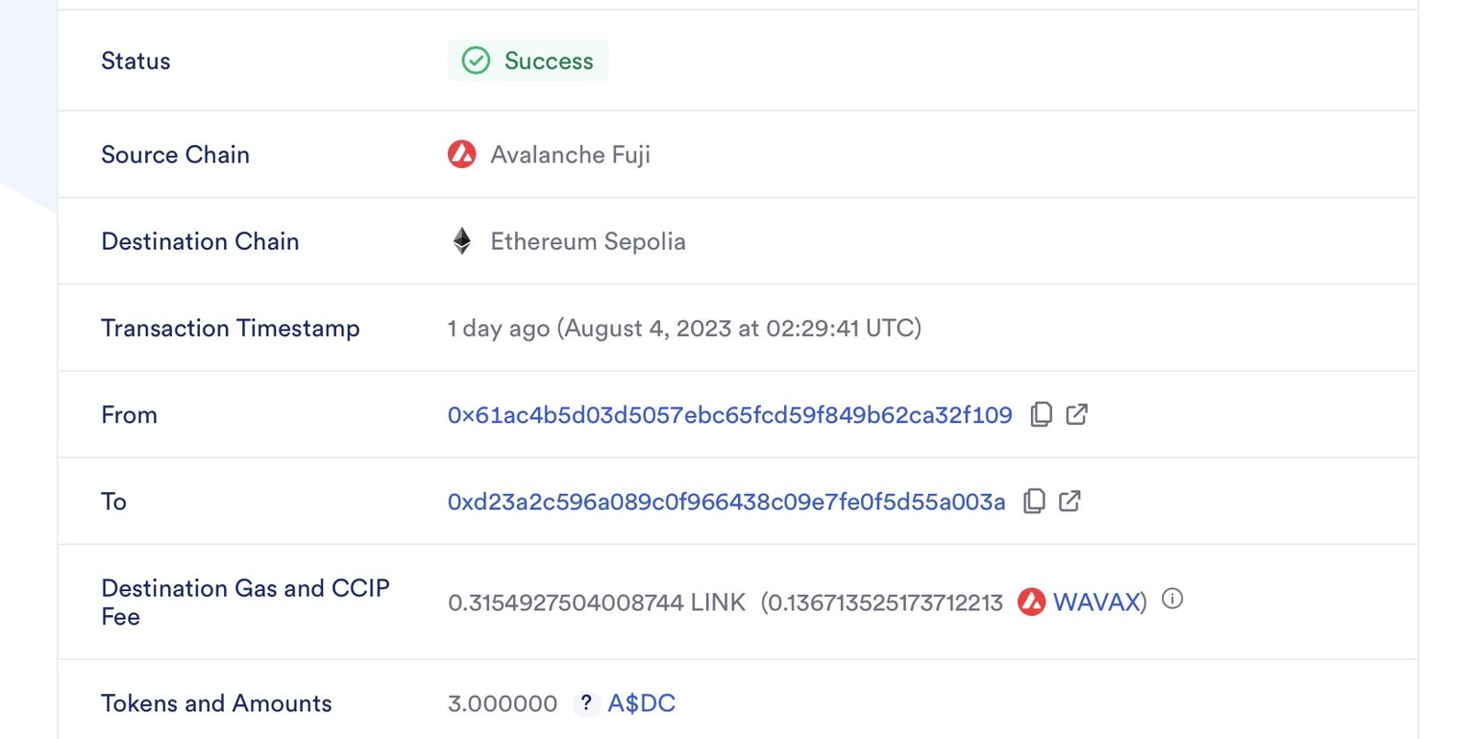Click the Avalanche icon beside WAVAX
Image resolution: width=1476 pixels, height=739 pixels.
click(x=1031, y=601)
